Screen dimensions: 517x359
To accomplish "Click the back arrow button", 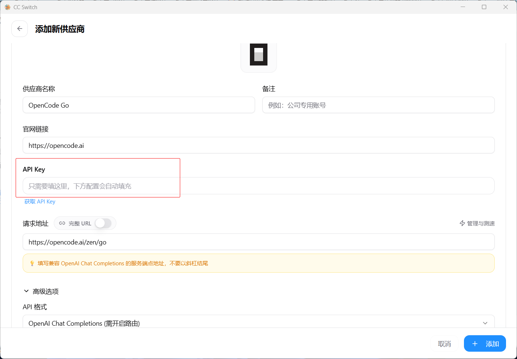I will (x=20, y=29).
